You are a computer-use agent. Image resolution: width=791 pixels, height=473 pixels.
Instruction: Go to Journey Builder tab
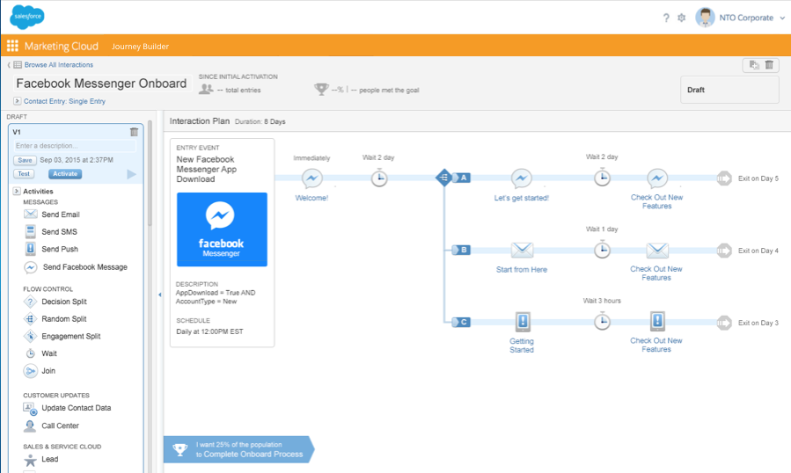[x=140, y=47]
